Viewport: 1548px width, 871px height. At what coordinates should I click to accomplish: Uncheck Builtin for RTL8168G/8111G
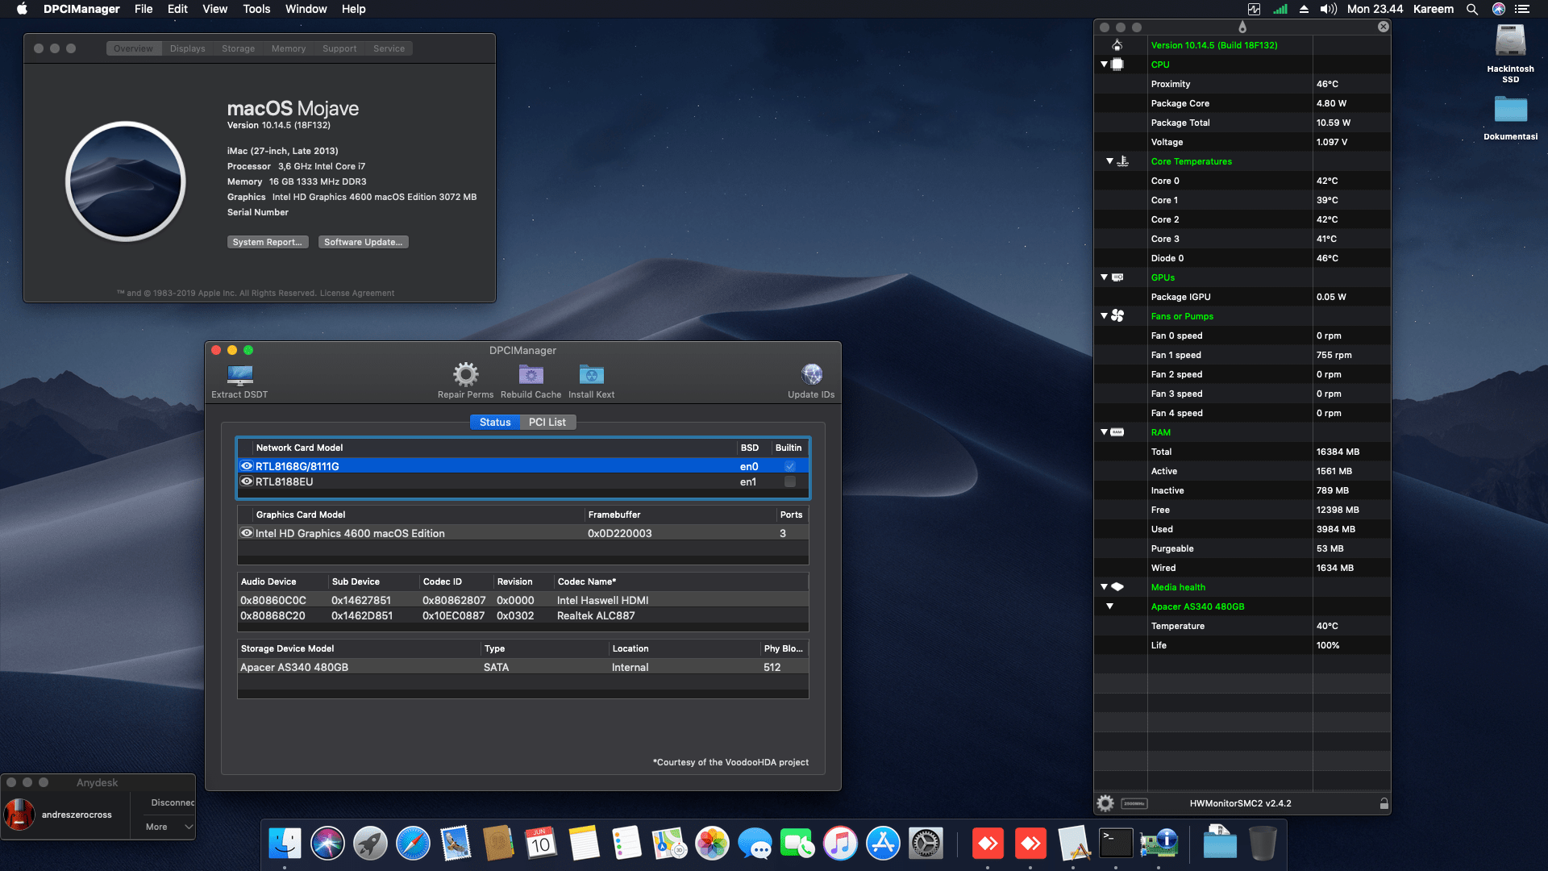(x=789, y=466)
